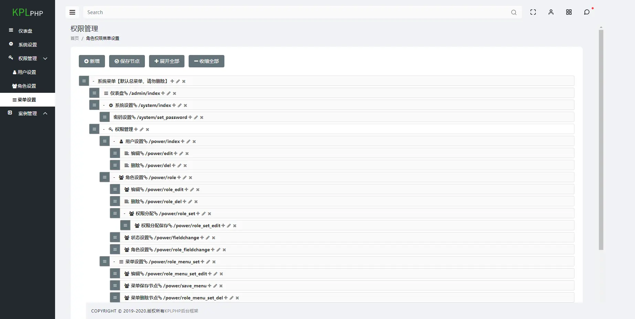Delete the 菜单删除节点 /power/role_menu_set_del node
This screenshot has height=319, width=635.
(237, 298)
